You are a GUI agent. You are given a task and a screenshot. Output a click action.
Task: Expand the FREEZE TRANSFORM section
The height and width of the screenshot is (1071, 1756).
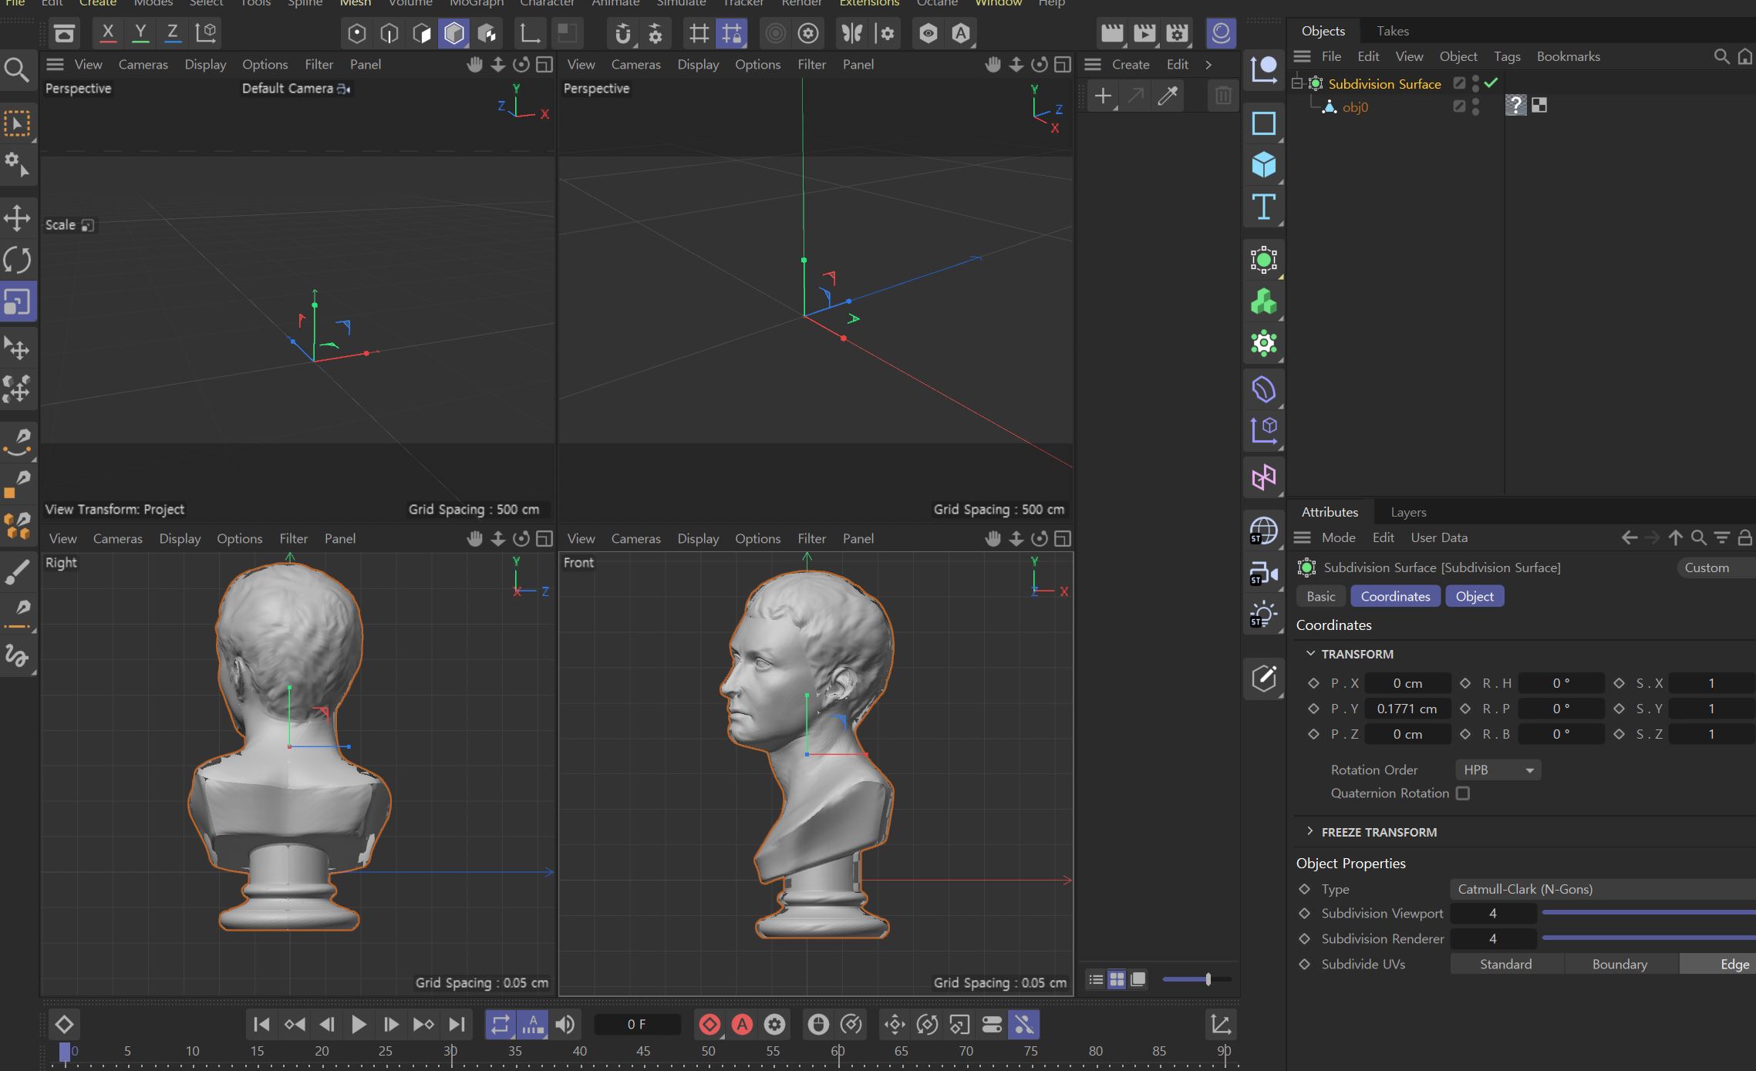click(x=1310, y=831)
